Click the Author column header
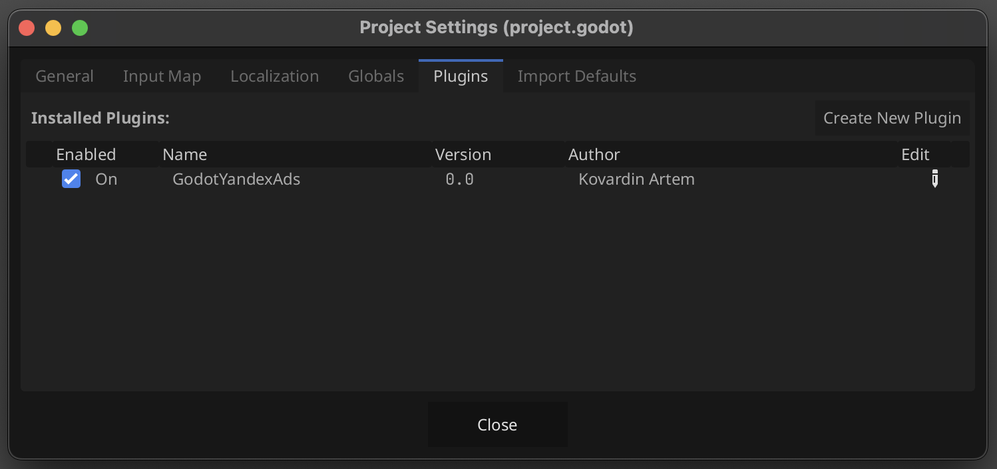The height and width of the screenshot is (469, 997). tap(594, 155)
